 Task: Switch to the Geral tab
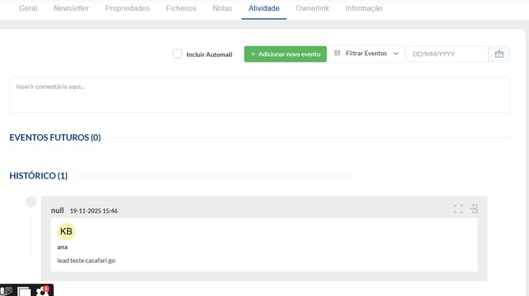[x=28, y=9]
